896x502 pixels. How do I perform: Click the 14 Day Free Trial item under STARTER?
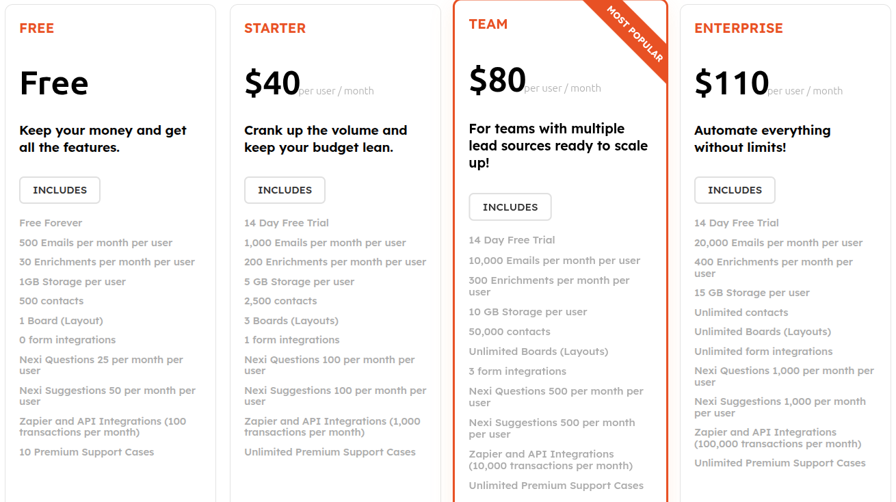click(x=286, y=223)
